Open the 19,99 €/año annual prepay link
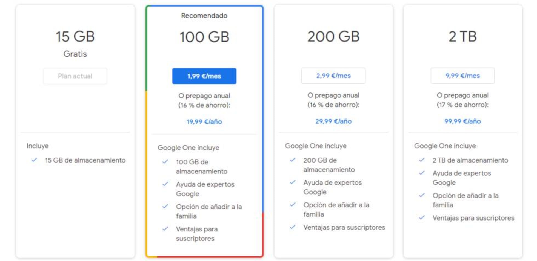 204,122
